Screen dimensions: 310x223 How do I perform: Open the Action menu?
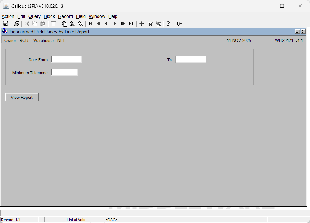pos(8,16)
